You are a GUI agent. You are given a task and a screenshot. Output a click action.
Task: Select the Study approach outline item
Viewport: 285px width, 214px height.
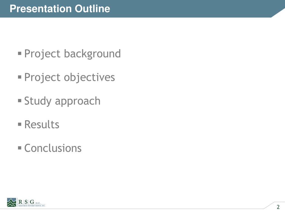tap(62, 101)
